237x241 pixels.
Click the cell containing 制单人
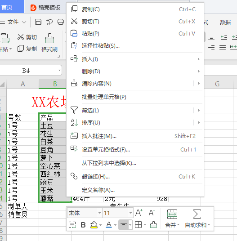click(22, 206)
